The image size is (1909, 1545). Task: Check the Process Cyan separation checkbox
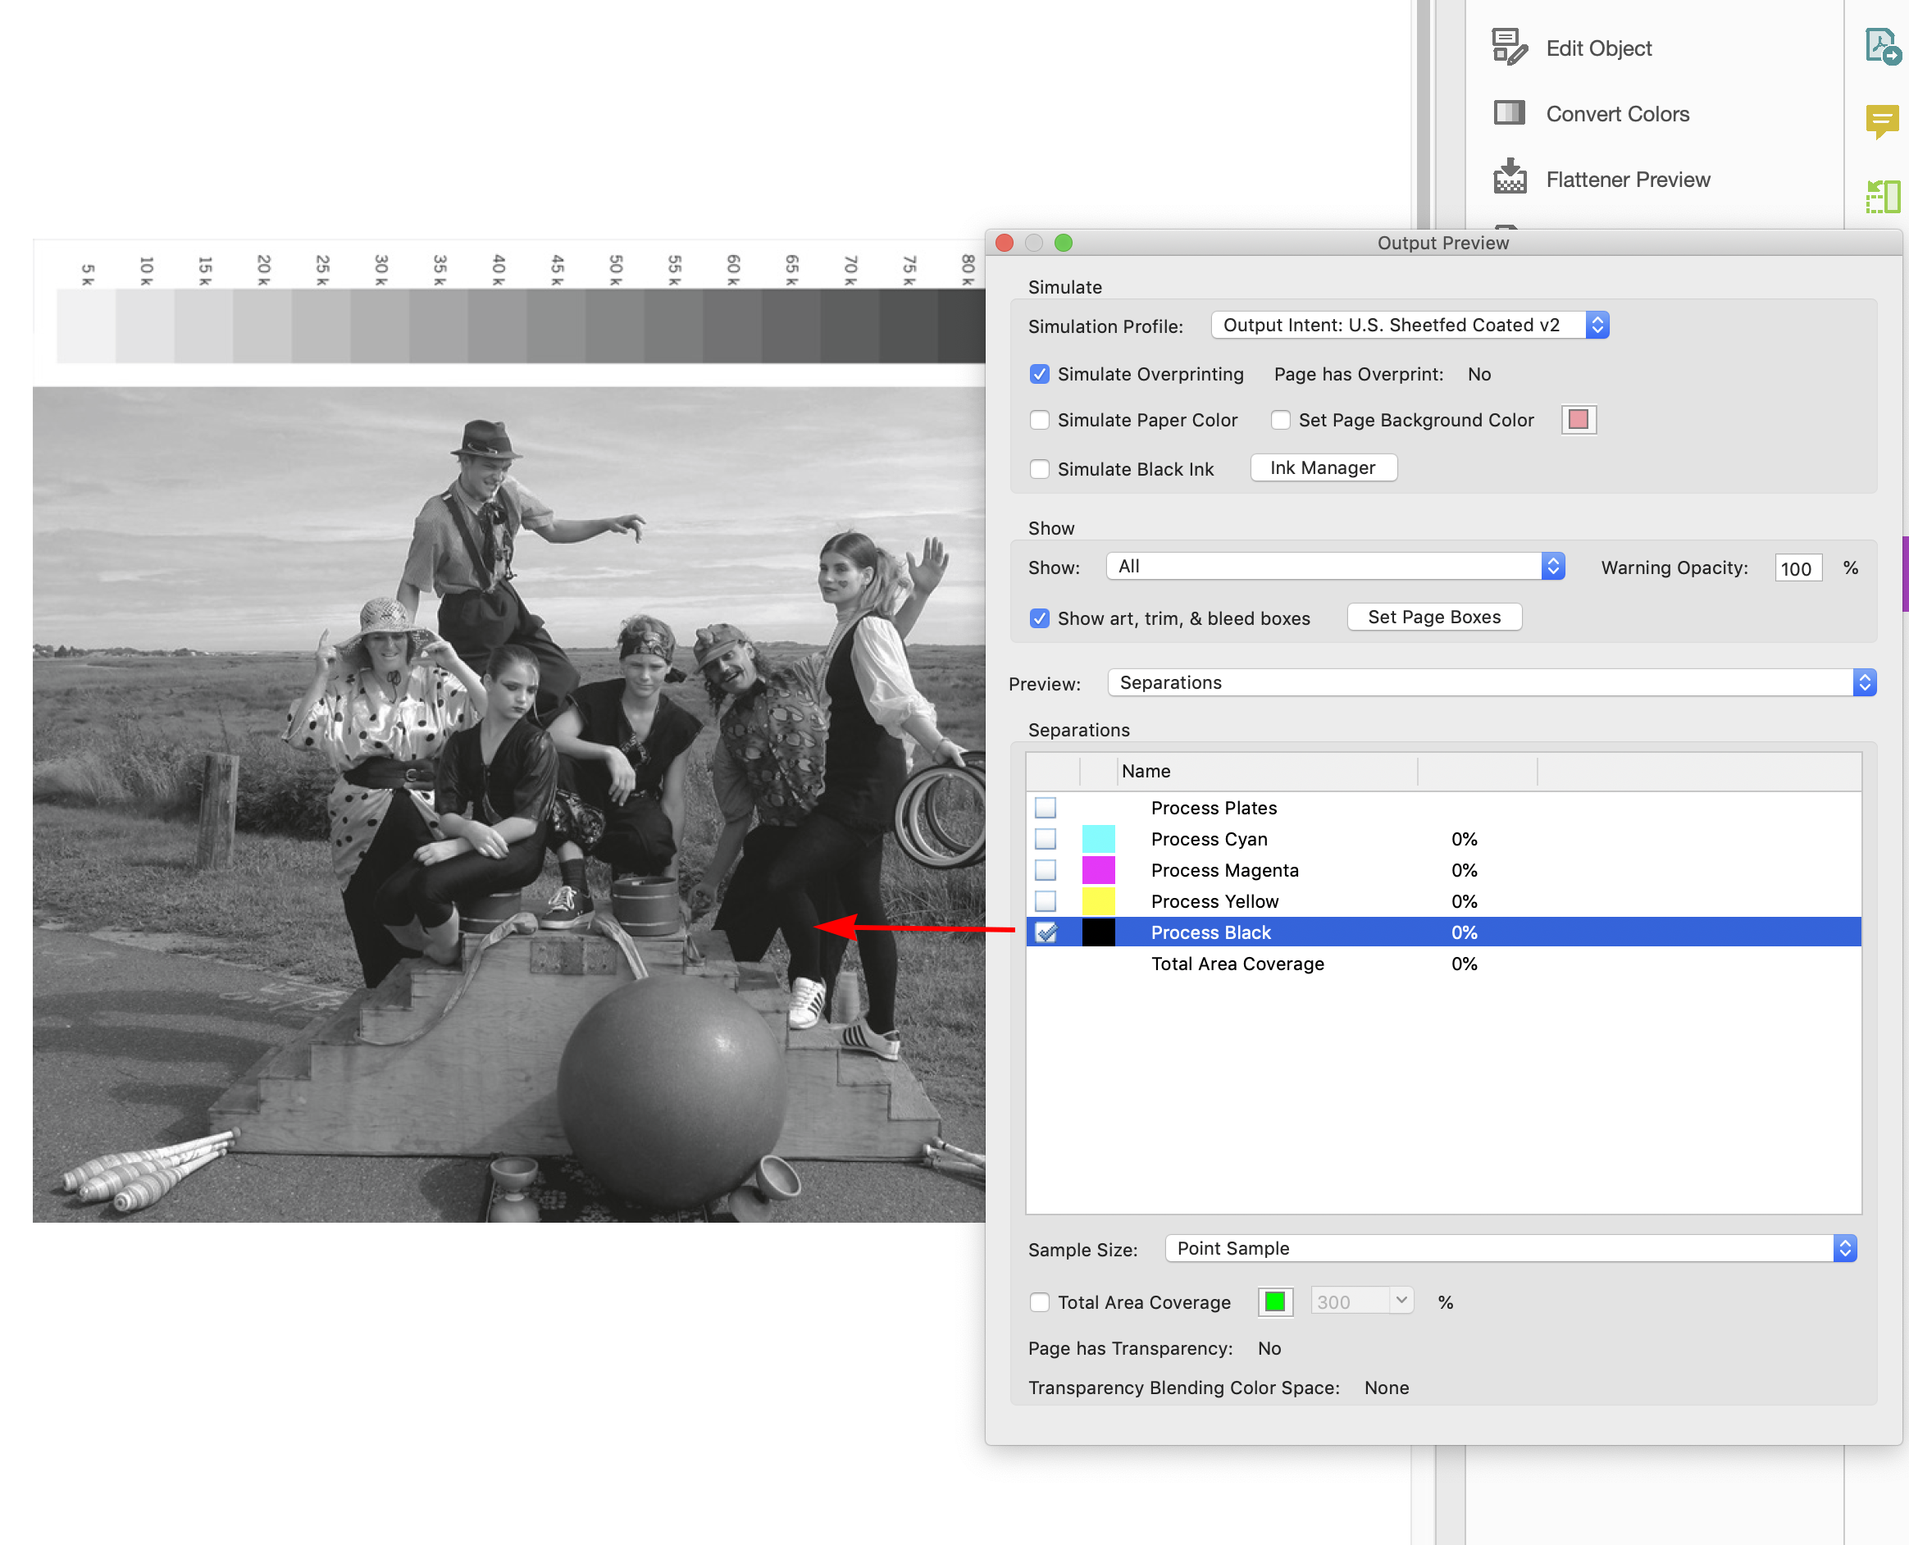coord(1046,838)
